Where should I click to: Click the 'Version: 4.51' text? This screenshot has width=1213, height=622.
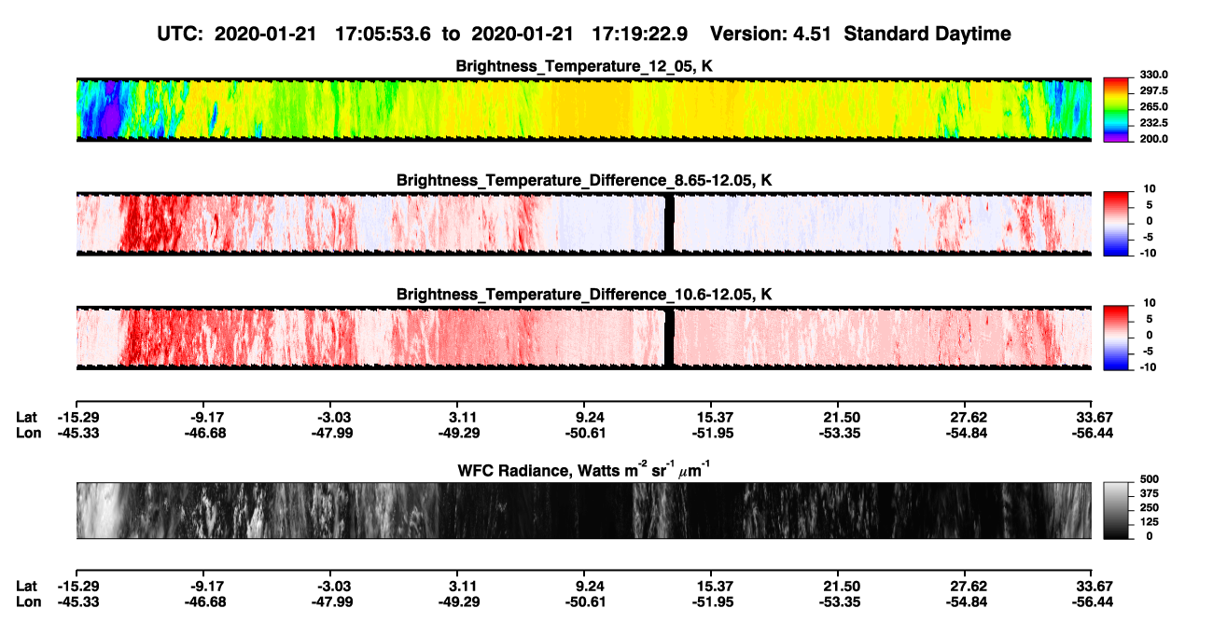click(x=770, y=34)
